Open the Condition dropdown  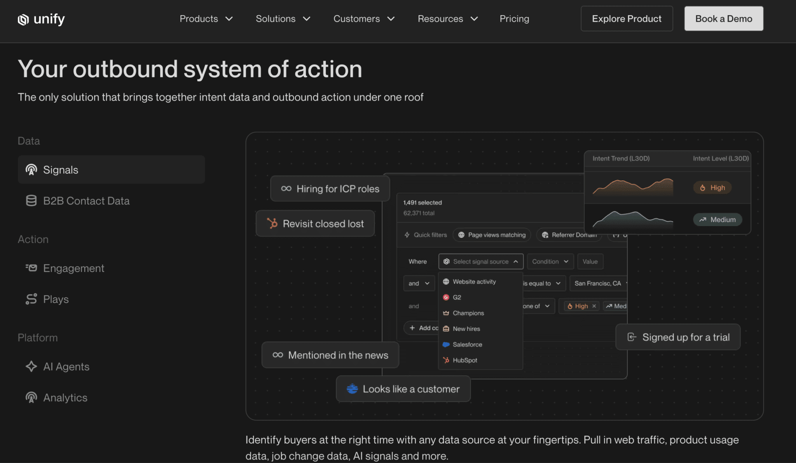pyautogui.click(x=550, y=261)
